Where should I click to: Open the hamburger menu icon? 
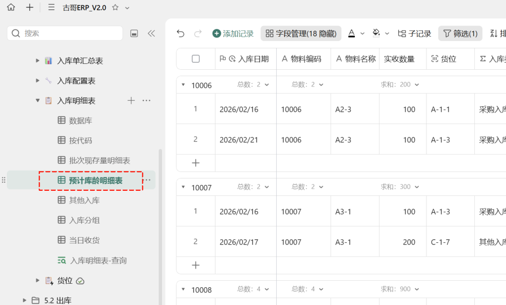point(51,7)
